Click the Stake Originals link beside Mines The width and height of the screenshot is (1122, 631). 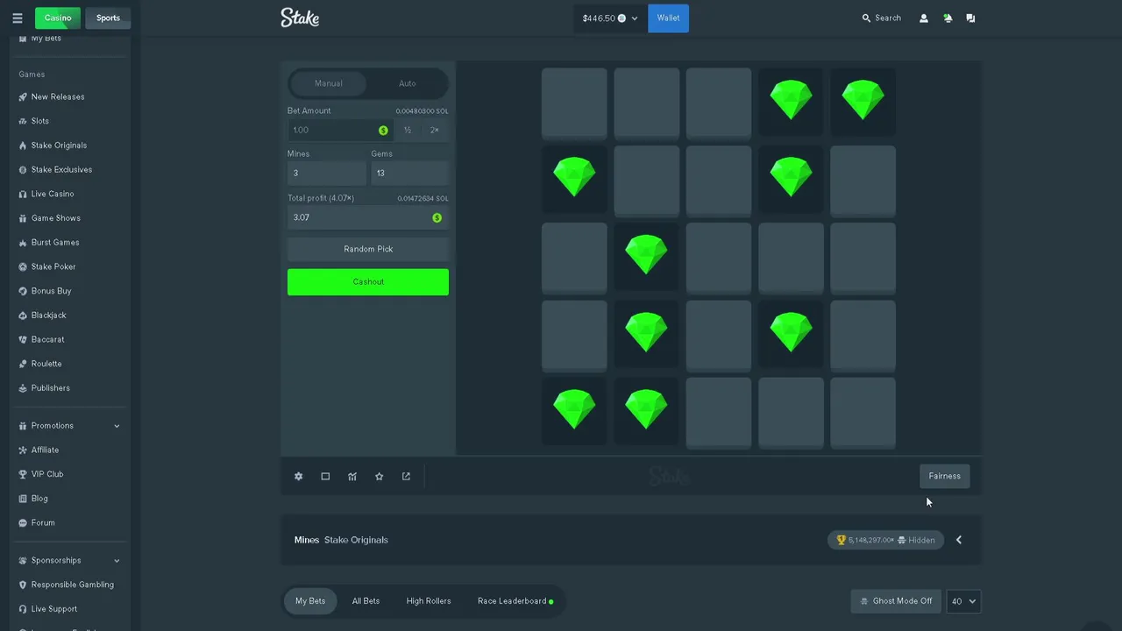[356, 540]
